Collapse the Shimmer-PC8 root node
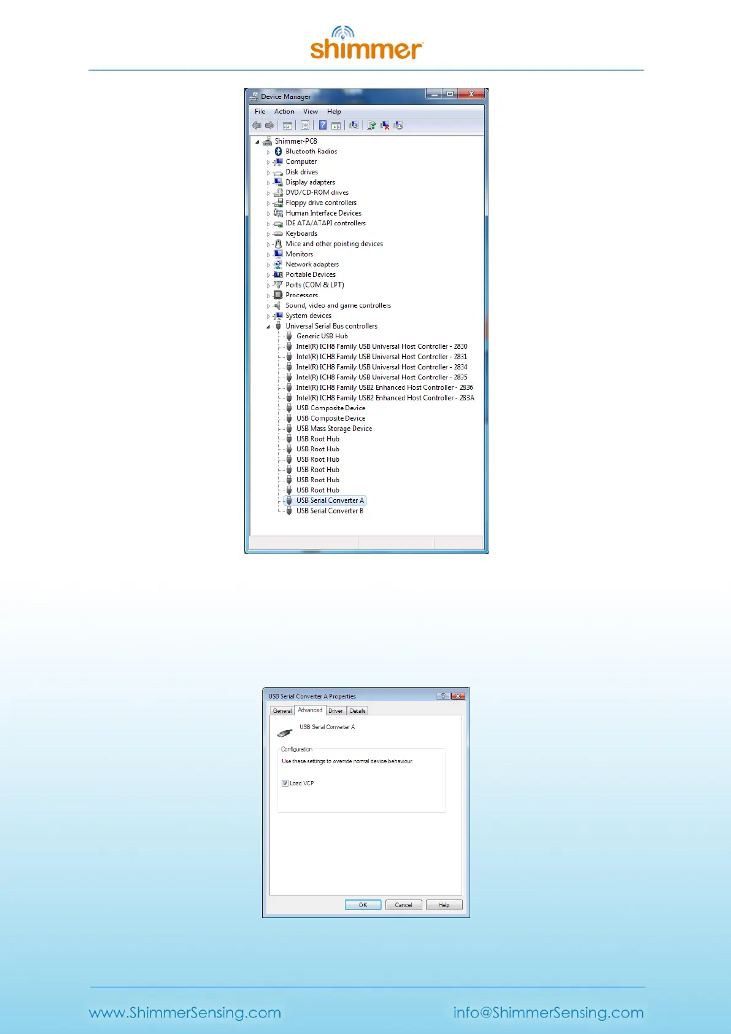This screenshot has height=1034, width=731. click(x=257, y=142)
